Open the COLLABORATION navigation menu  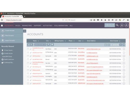(61, 26)
